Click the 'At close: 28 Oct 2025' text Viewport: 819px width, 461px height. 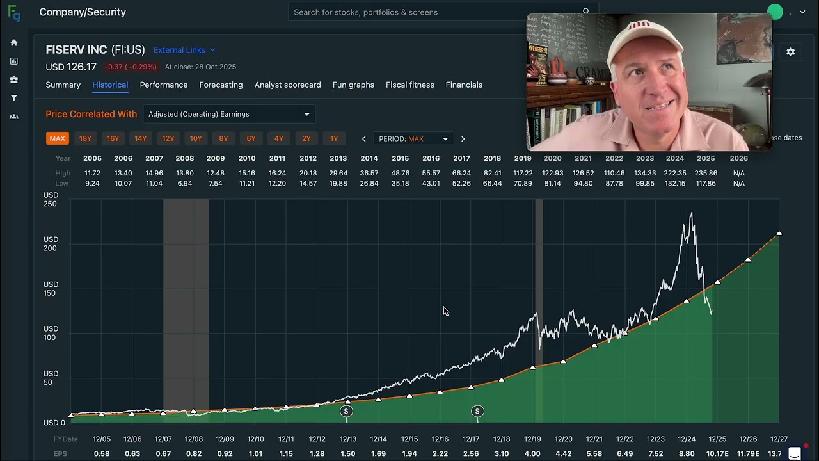[x=200, y=67]
